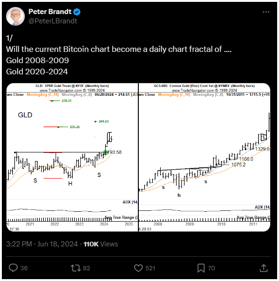
Task: Click the retweet arrows icon
Action: [x=76, y=268]
